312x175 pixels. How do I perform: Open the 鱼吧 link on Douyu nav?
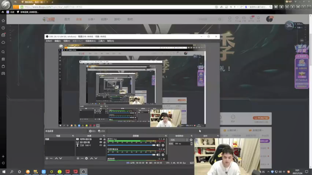coord(130,19)
